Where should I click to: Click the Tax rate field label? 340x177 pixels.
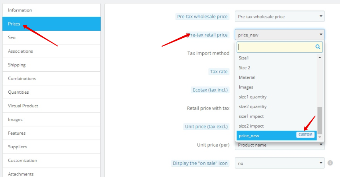pos(219,71)
